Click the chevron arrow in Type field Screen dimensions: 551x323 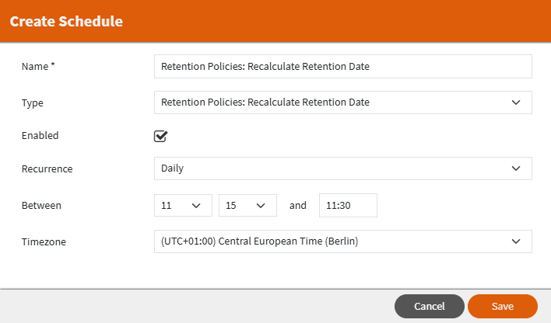tap(515, 102)
